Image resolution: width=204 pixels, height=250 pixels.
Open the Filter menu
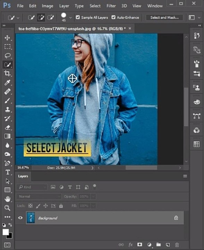click(x=111, y=6)
